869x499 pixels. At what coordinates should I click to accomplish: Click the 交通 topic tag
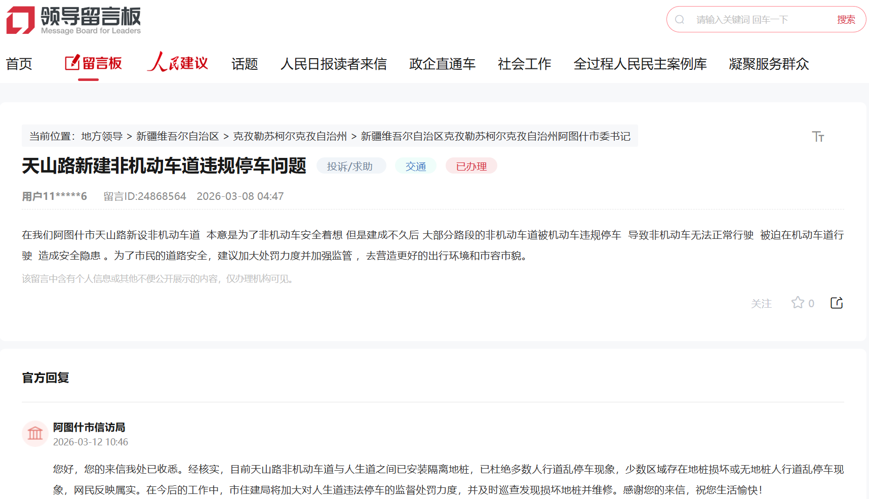pyautogui.click(x=415, y=167)
